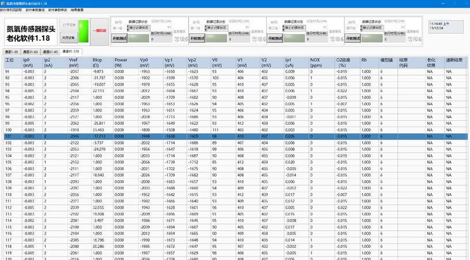The height and width of the screenshot is (260, 470).
Task: Start test for the third group (开始测试)
Action: pos(275,39)
